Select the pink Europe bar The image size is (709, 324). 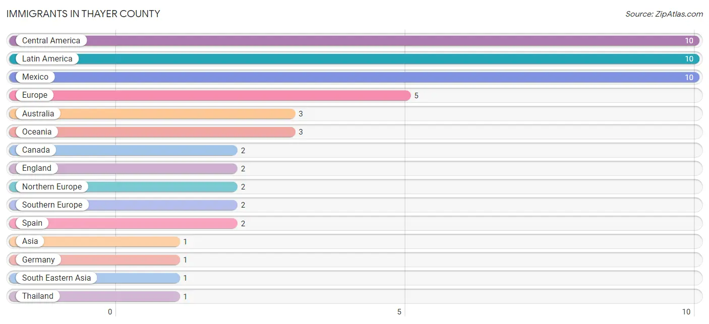click(x=210, y=95)
